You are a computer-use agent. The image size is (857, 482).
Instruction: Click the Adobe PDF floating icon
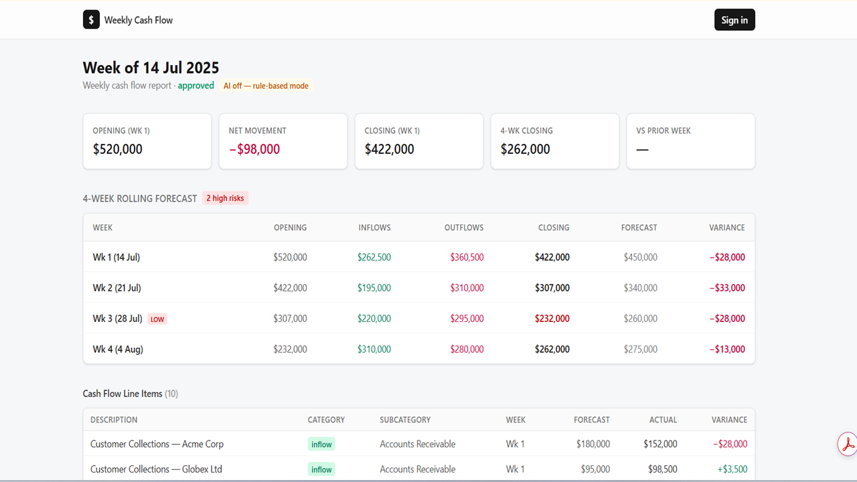coord(848,444)
